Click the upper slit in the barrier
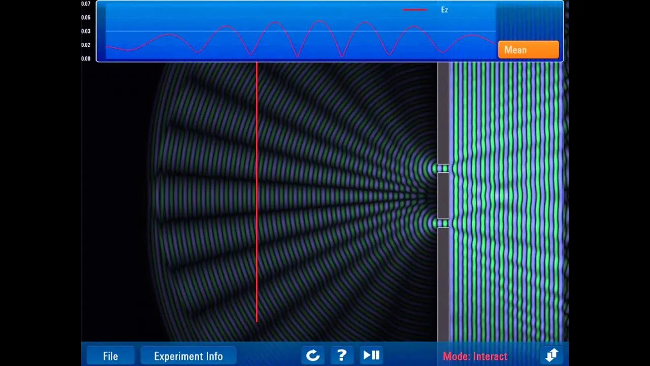This screenshot has height=366, width=650. pyautogui.click(x=443, y=168)
